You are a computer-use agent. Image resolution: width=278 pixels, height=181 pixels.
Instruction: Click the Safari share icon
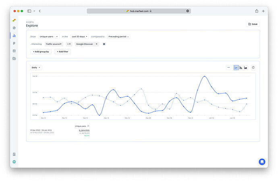point(257,11)
